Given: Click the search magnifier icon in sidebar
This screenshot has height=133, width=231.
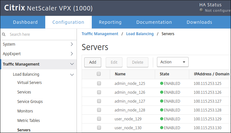Looking at the screenshot, I should (4, 34).
